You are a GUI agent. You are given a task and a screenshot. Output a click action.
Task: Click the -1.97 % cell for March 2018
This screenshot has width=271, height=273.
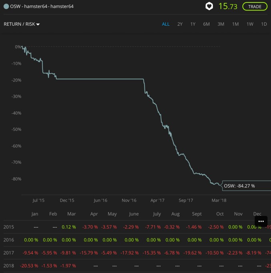pyautogui.click(x=68, y=266)
